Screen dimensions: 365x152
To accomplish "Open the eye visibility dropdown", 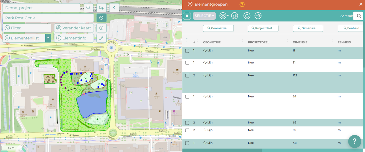I will [224, 16].
